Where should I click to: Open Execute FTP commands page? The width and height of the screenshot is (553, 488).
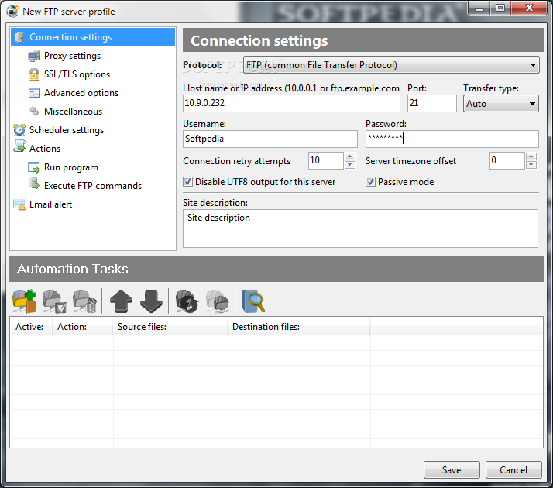(x=93, y=186)
